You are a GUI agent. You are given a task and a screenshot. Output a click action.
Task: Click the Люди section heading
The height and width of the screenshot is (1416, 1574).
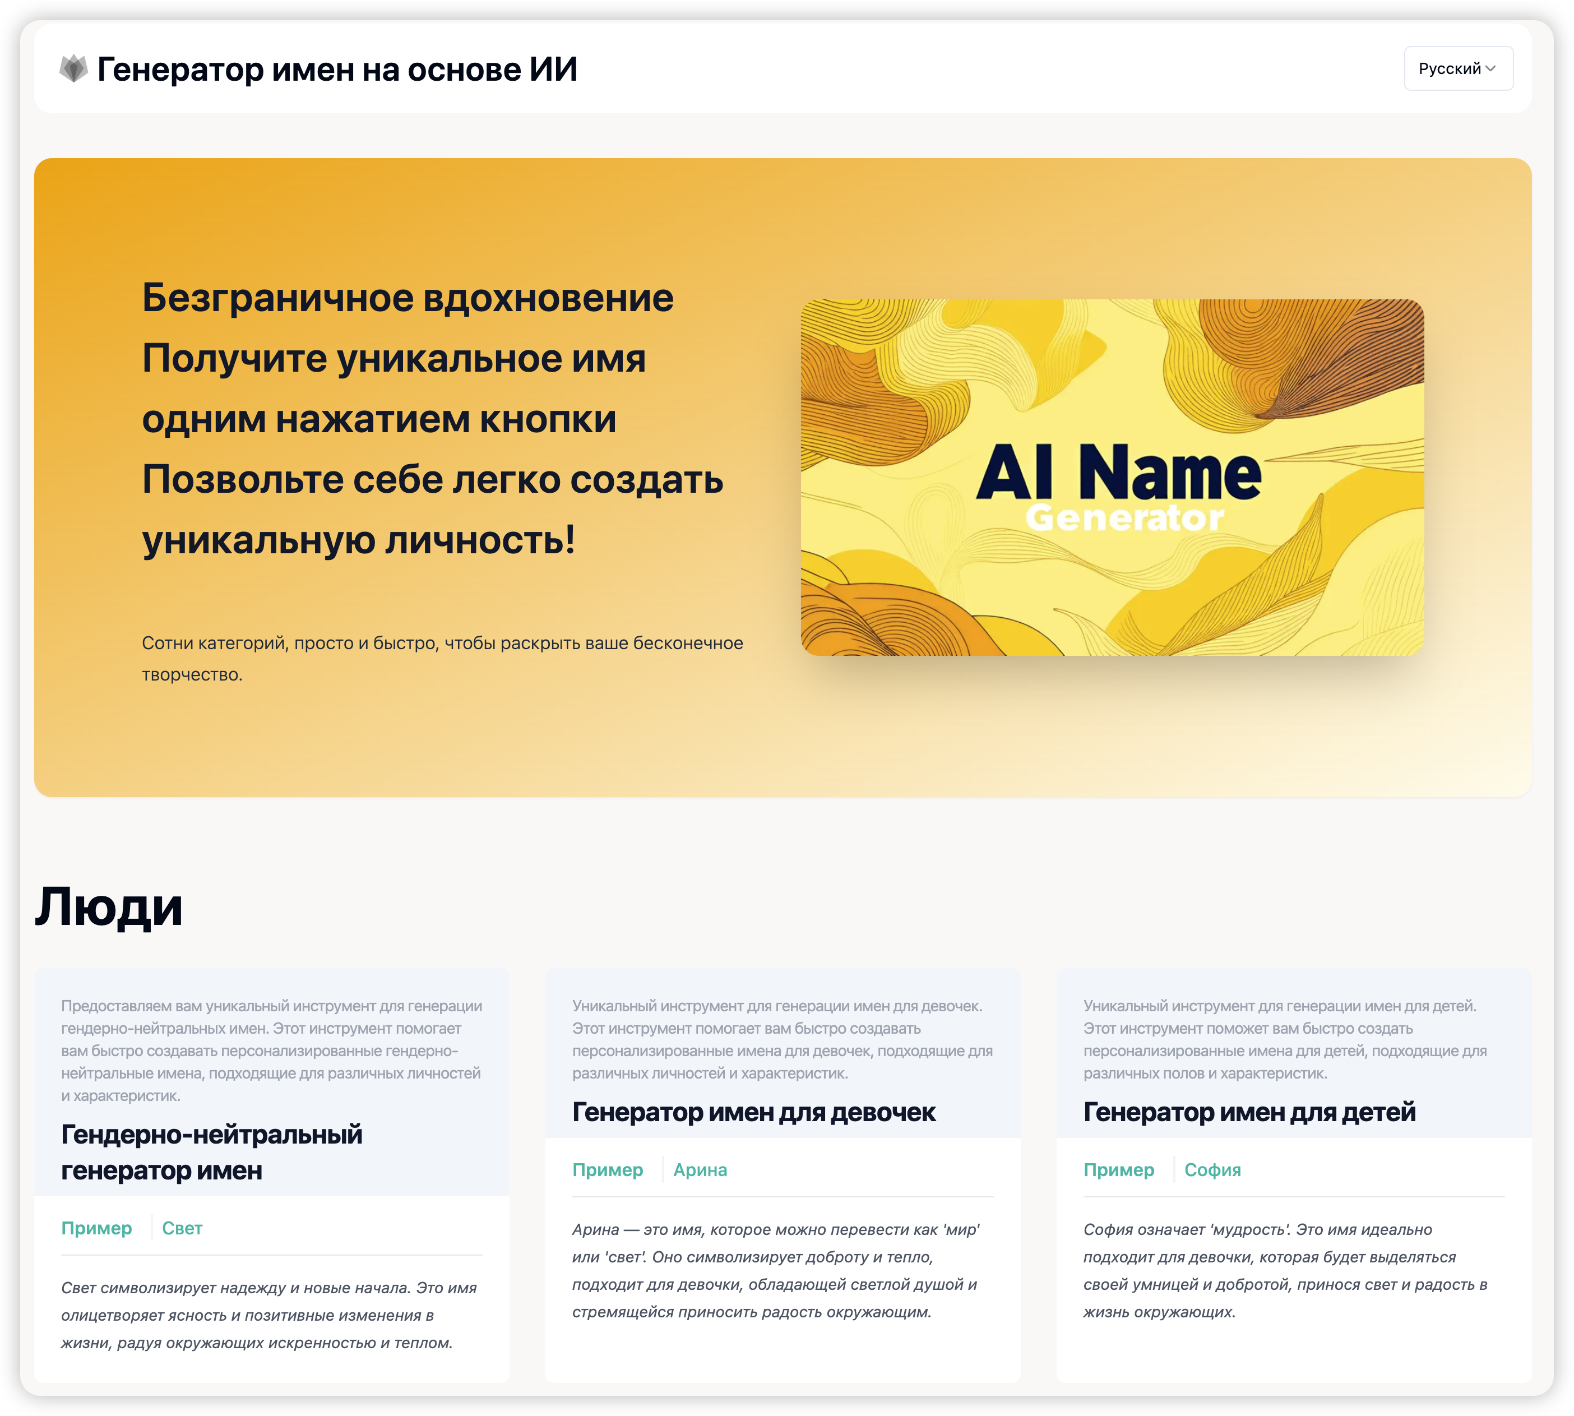click(109, 907)
